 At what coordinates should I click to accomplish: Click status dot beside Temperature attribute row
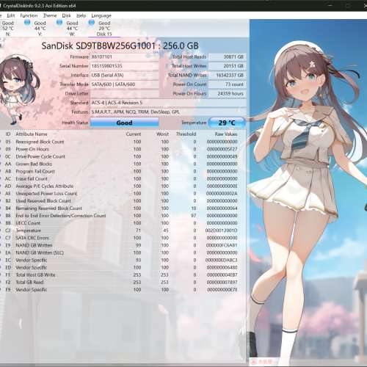[1, 230]
